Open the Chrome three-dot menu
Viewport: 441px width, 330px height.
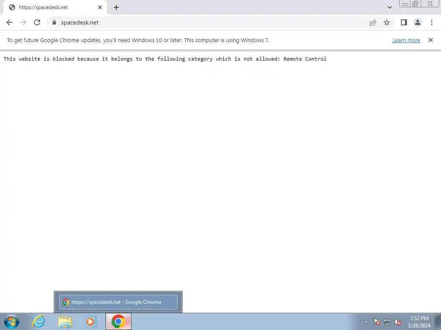(x=432, y=22)
